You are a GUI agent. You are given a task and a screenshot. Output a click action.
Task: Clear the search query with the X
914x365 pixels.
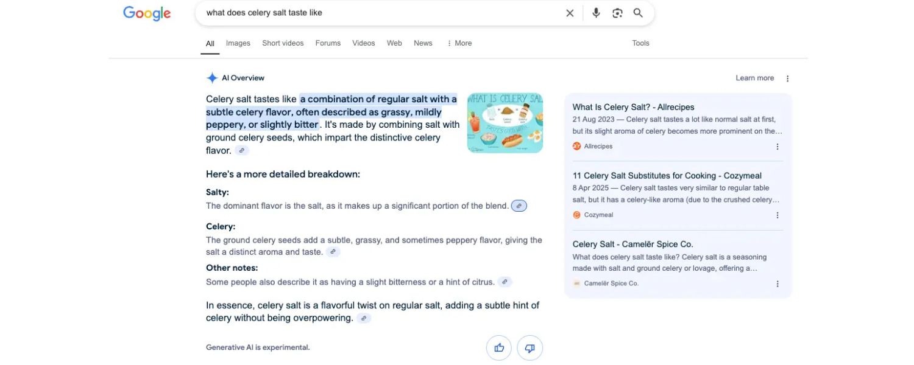point(569,12)
